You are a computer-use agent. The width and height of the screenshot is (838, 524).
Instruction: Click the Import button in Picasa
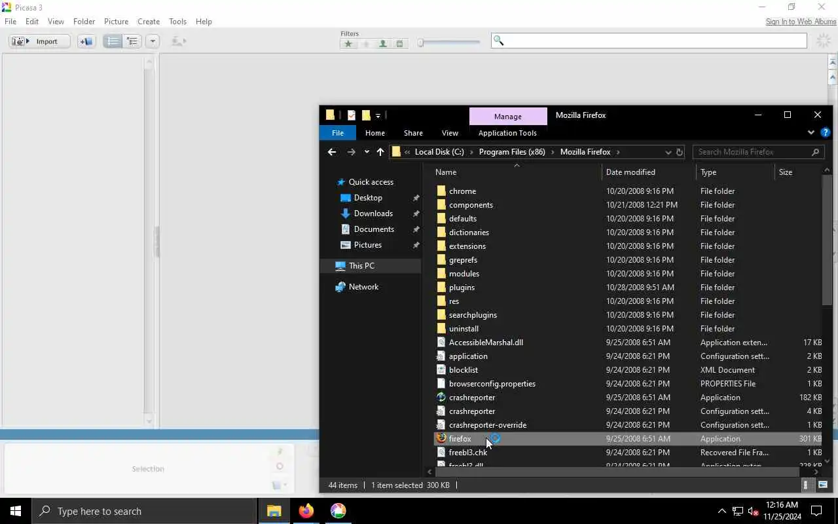39,41
